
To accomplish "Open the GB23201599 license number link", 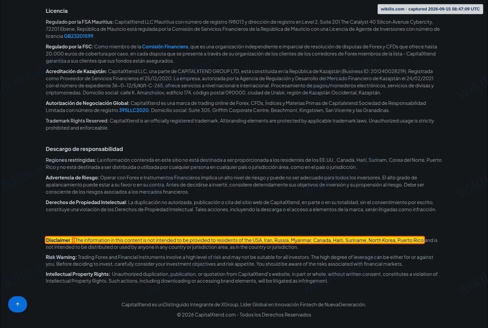I will point(79,36).
